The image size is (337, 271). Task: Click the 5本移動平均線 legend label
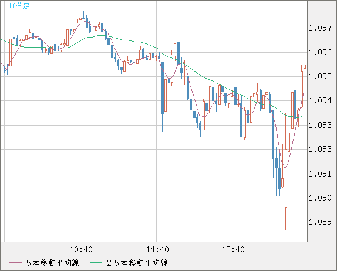53,263
